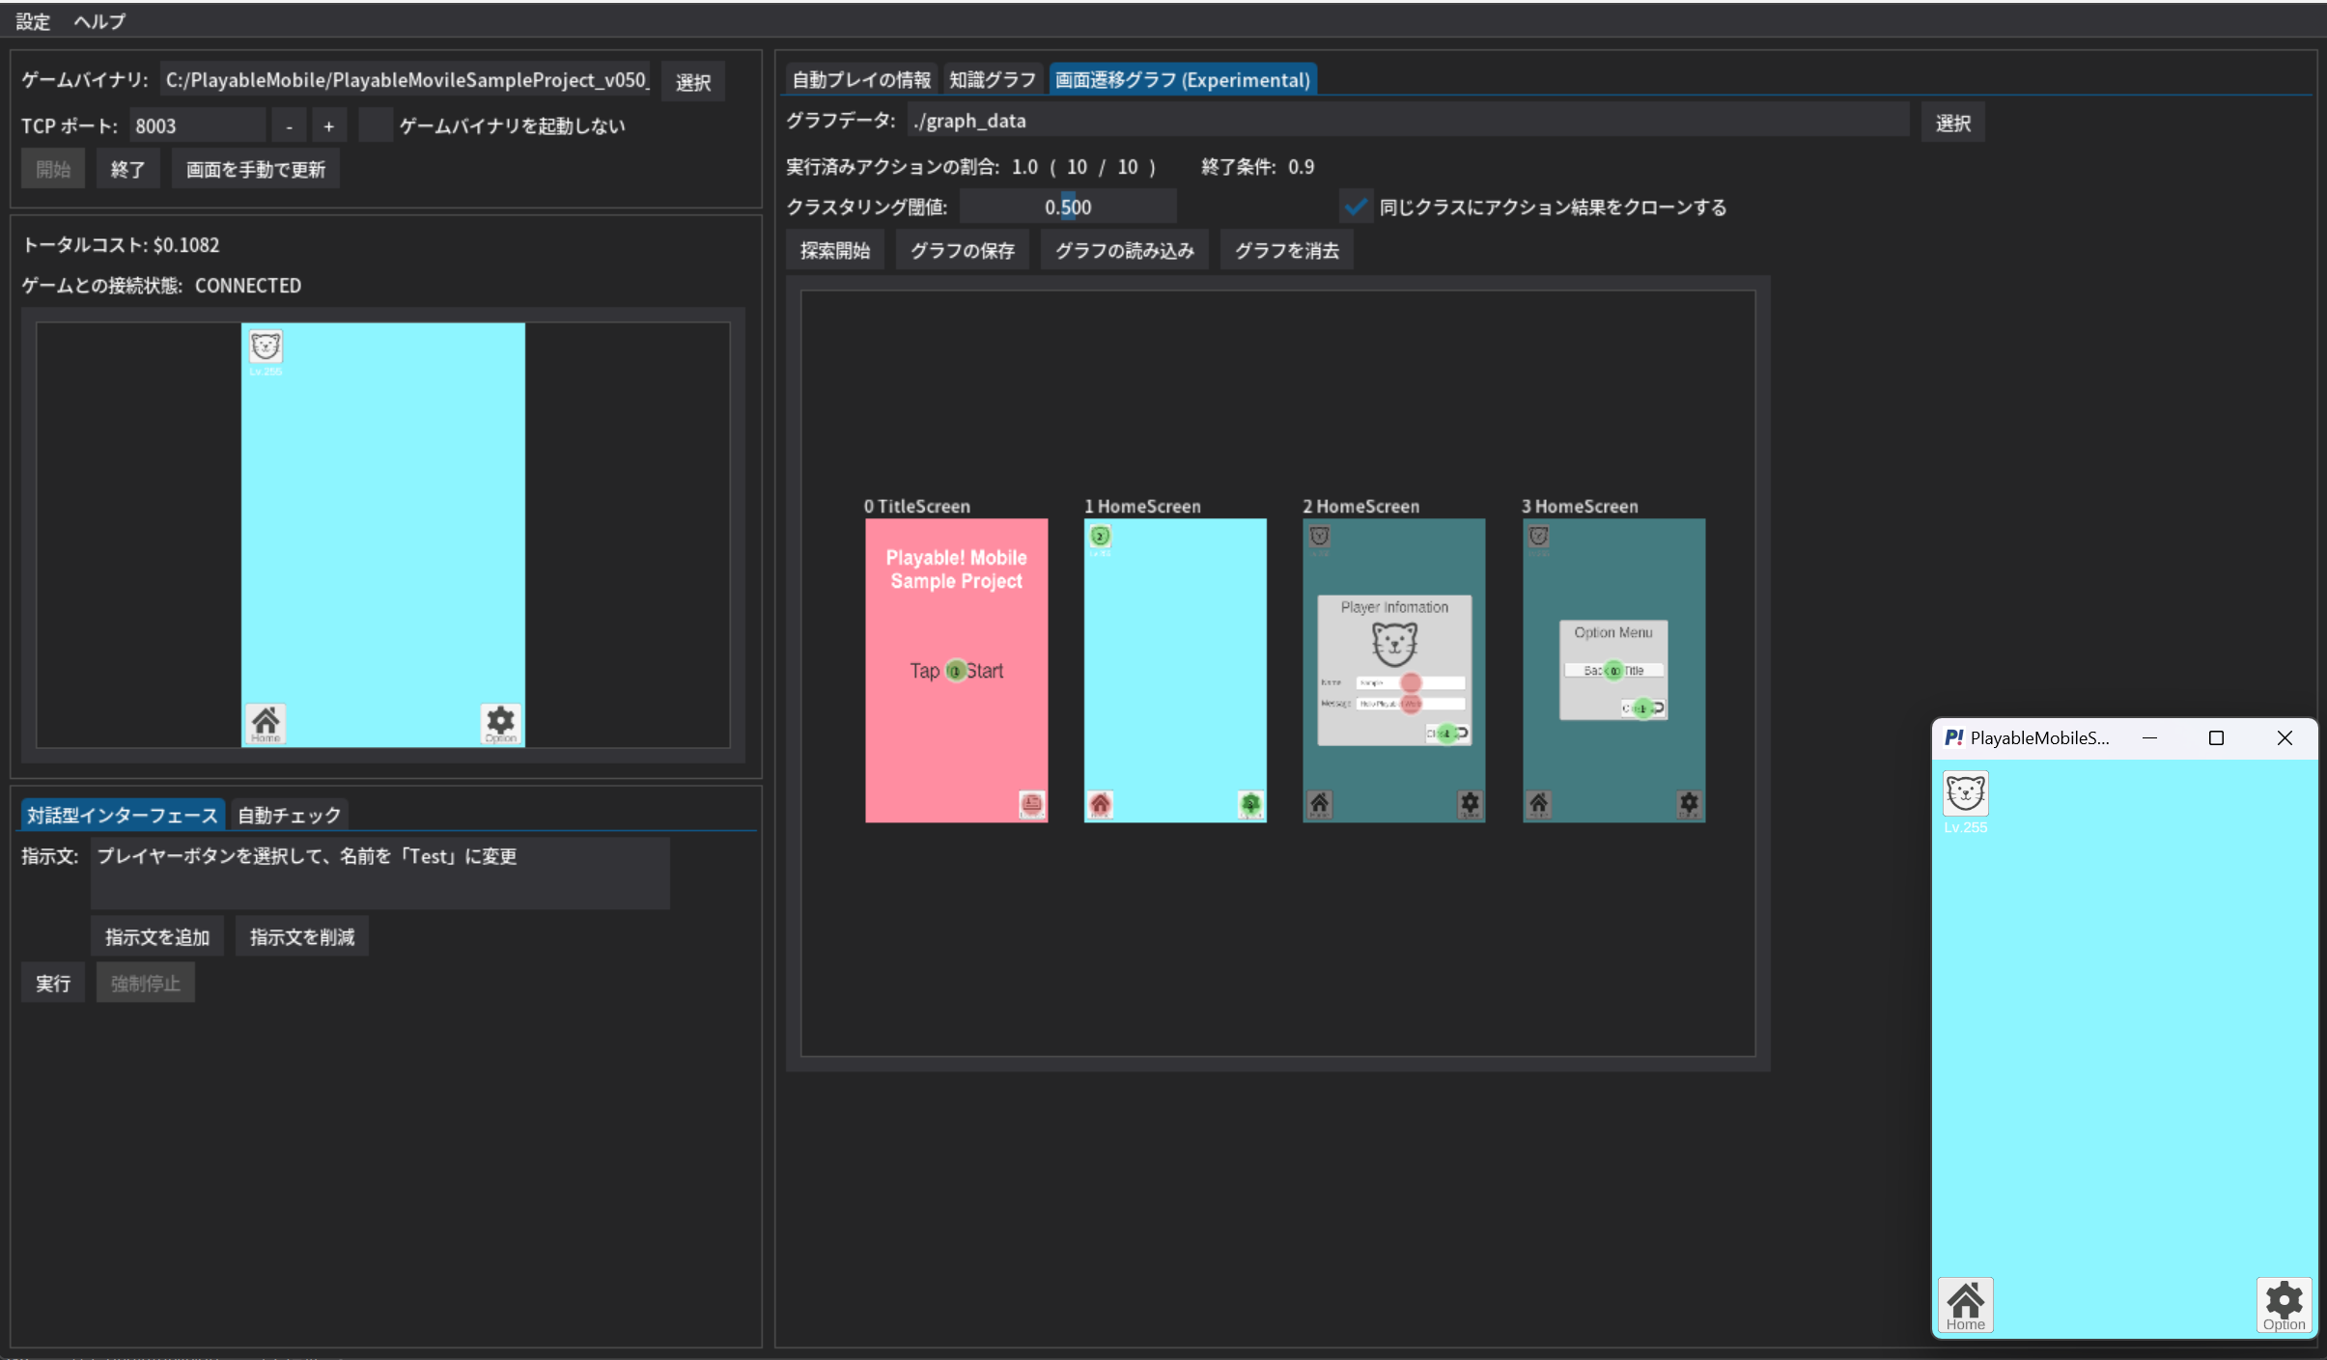Click gear icon in 3 HomeScreen node

1689,803
